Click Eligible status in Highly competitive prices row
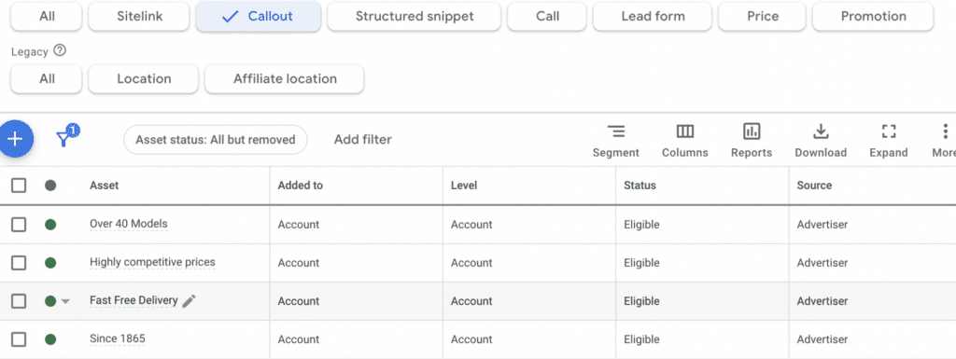Image resolution: width=956 pixels, height=359 pixels. click(641, 263)
